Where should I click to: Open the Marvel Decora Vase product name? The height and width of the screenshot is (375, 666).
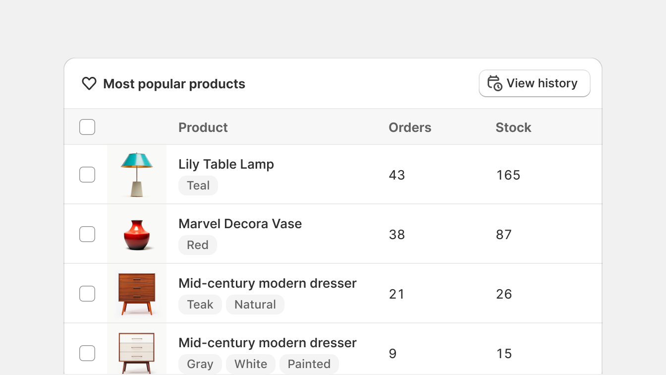pos(240,224)
